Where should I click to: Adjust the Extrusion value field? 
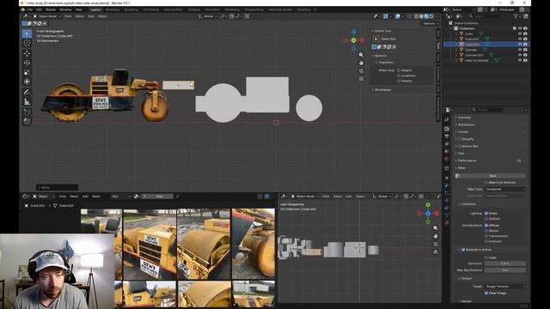(x=505, y=264)
